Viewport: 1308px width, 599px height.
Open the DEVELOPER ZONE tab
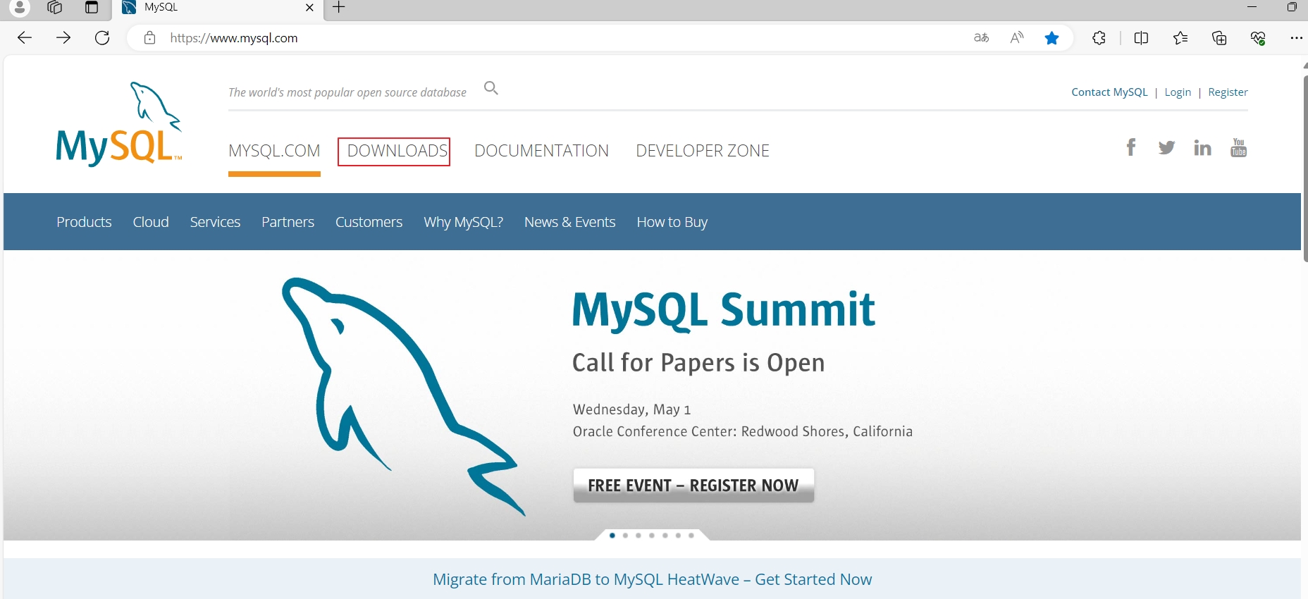click(703, 151)
